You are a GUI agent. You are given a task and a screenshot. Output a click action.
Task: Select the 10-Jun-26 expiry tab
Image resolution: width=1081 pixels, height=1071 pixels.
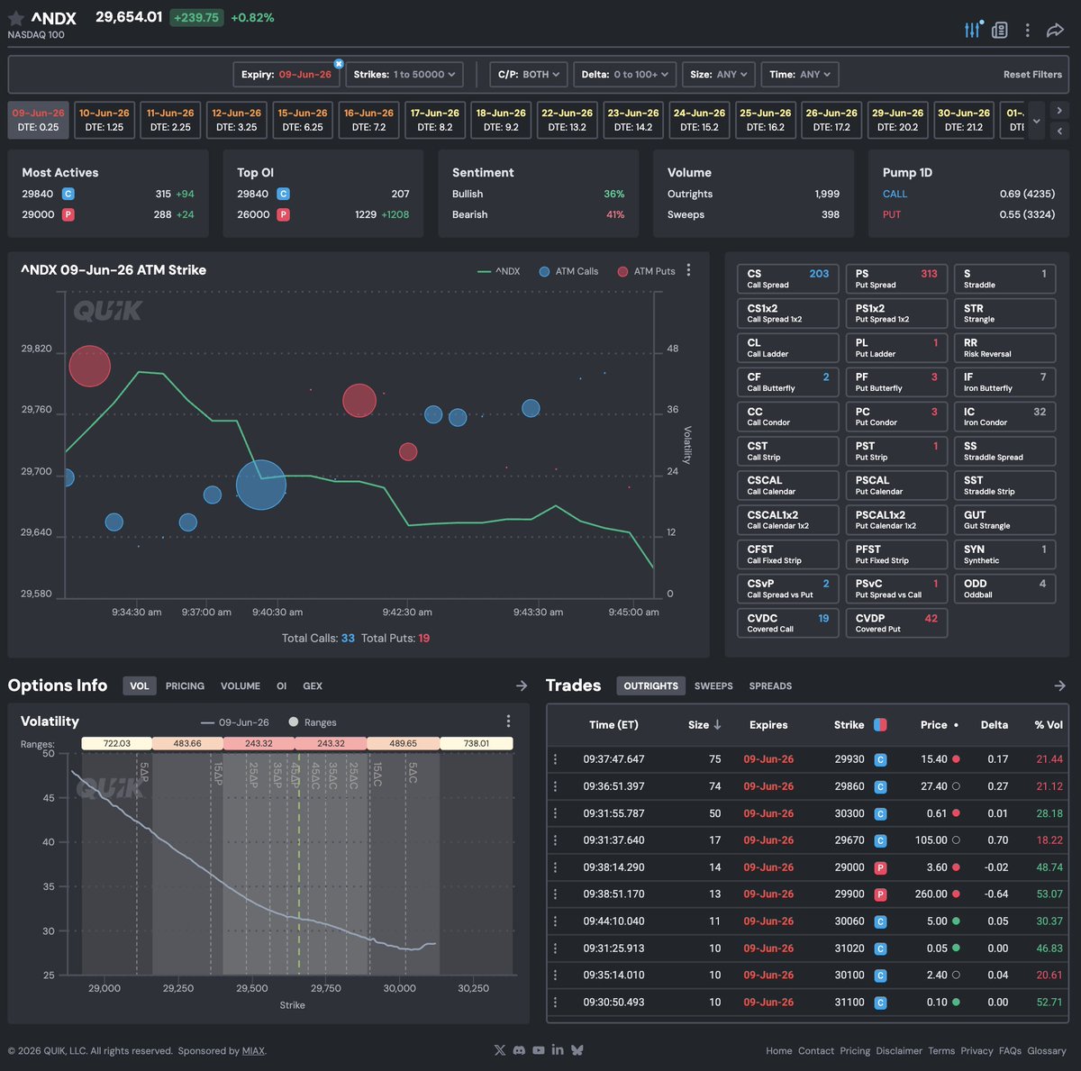104,121
